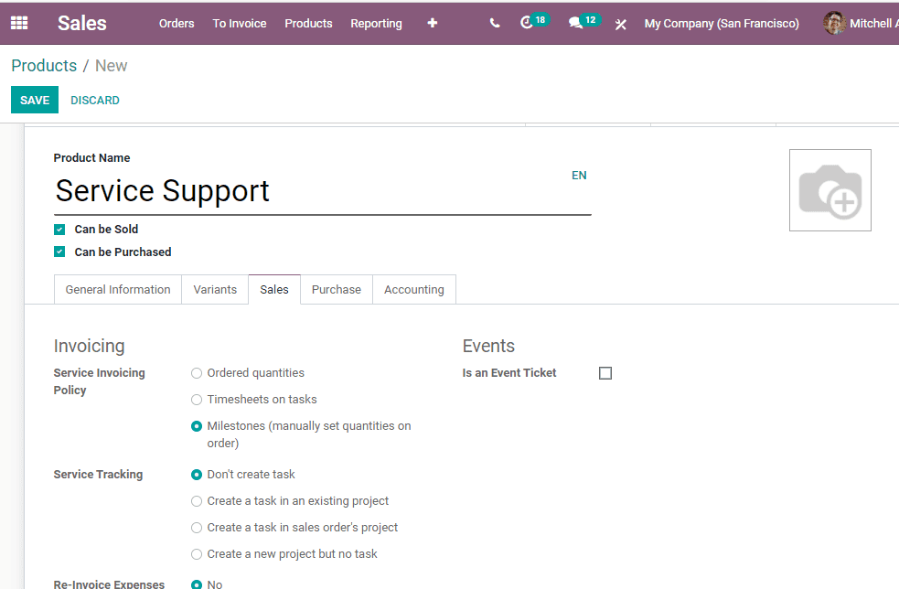
Task: Select Ordered quantities invoicing policy
Action: pos(197,373)
